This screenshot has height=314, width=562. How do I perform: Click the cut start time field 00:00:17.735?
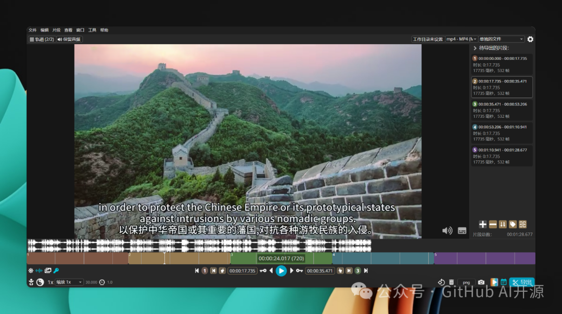242,271
